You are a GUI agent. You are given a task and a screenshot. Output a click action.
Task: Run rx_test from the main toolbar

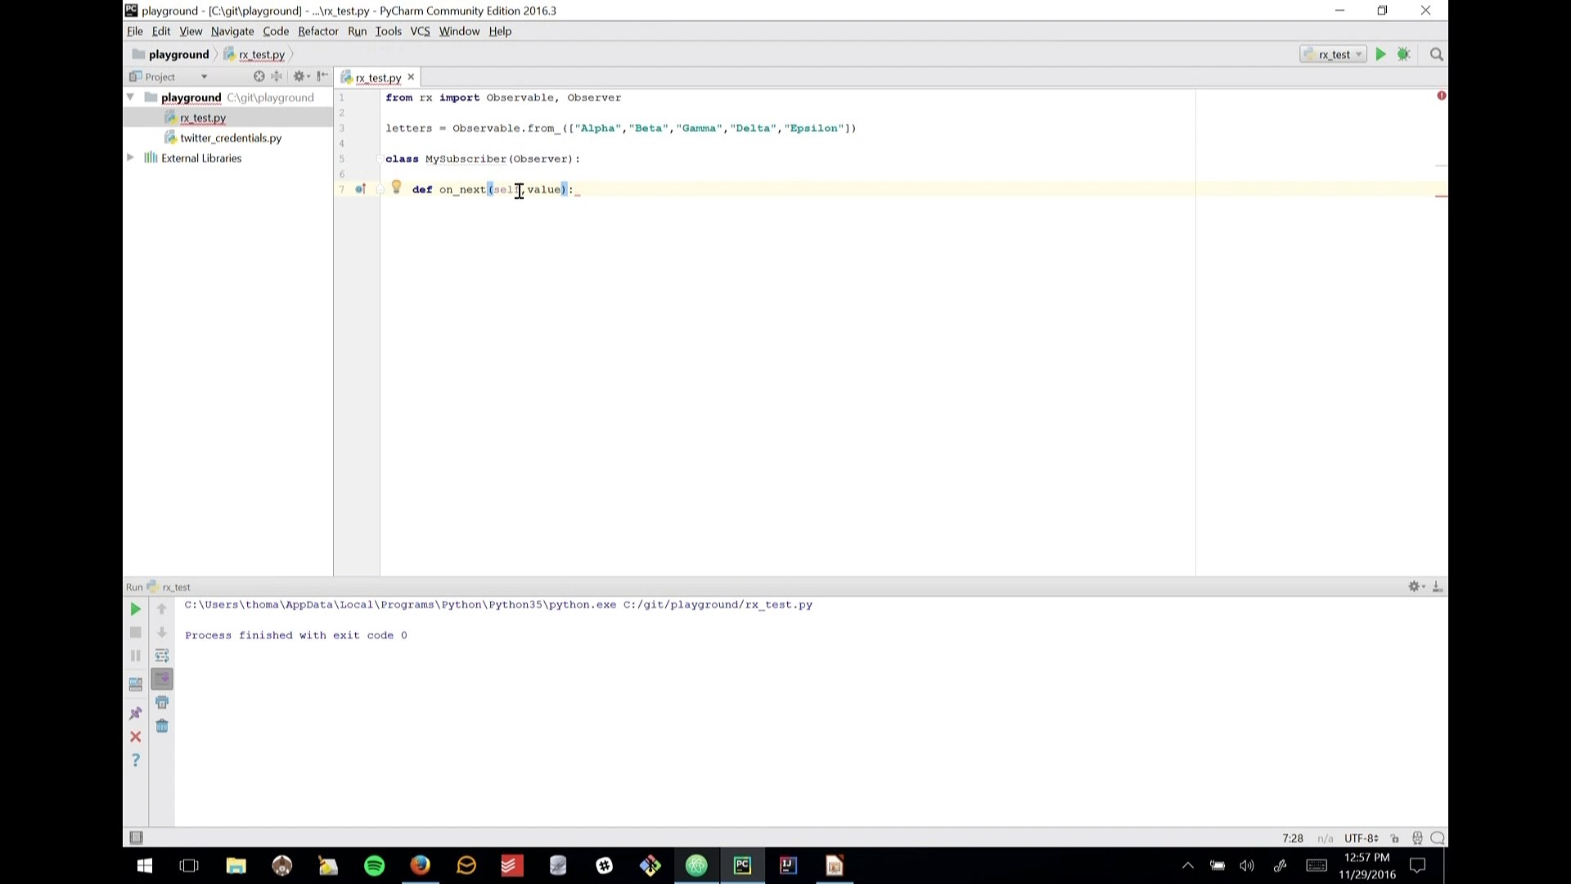point(1380,54)
